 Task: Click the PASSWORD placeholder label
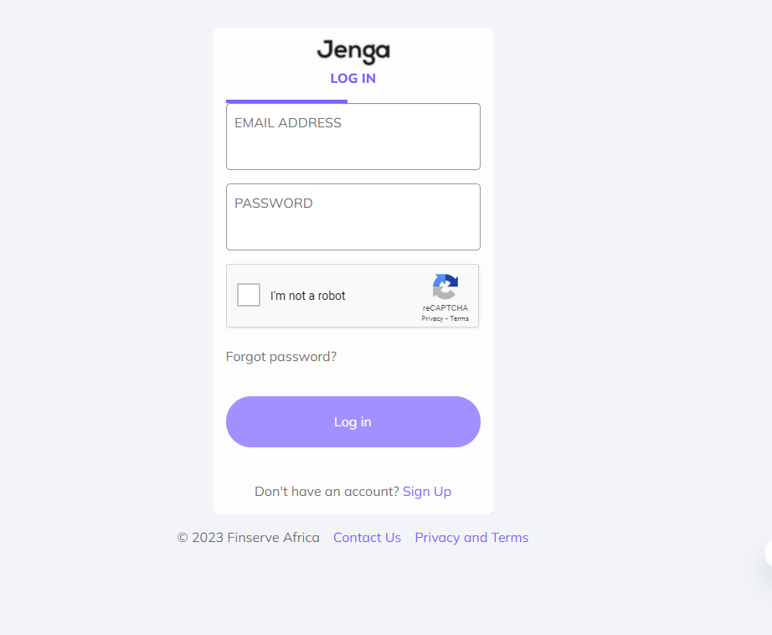274,204
